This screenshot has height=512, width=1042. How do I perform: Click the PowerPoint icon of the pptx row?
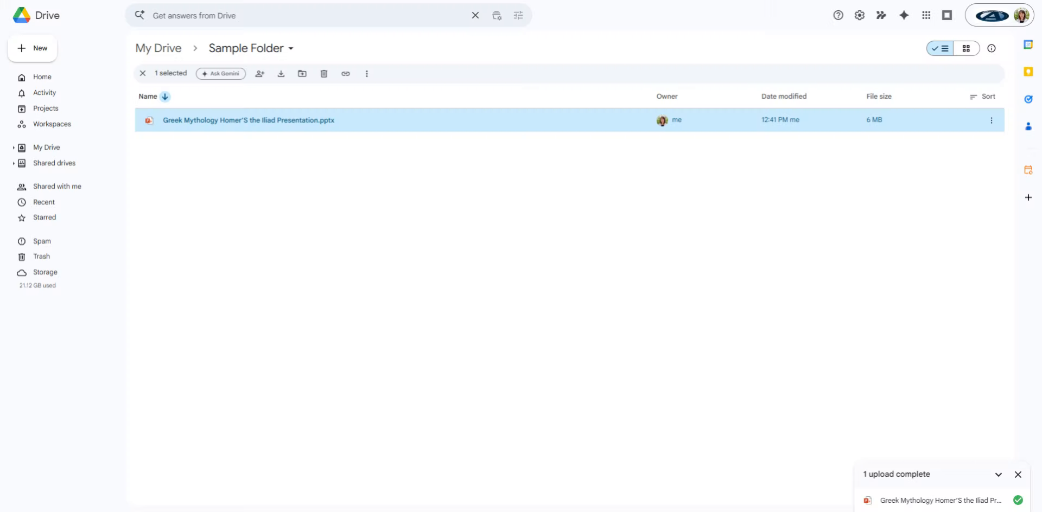[x=149, y=120]
